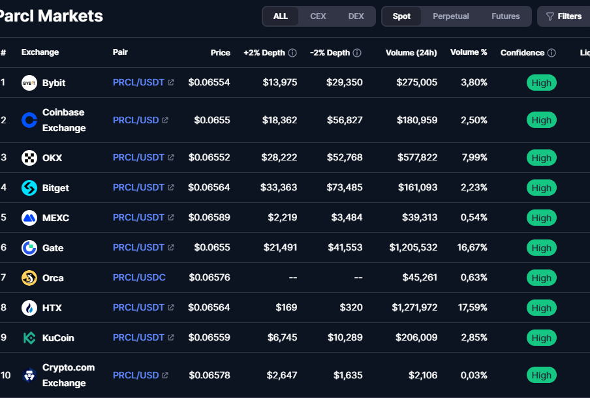Image resolution: width=590 pixels, height=398 pixels.
Task: Click the Bitget exchange name
Action: point(55,188)
